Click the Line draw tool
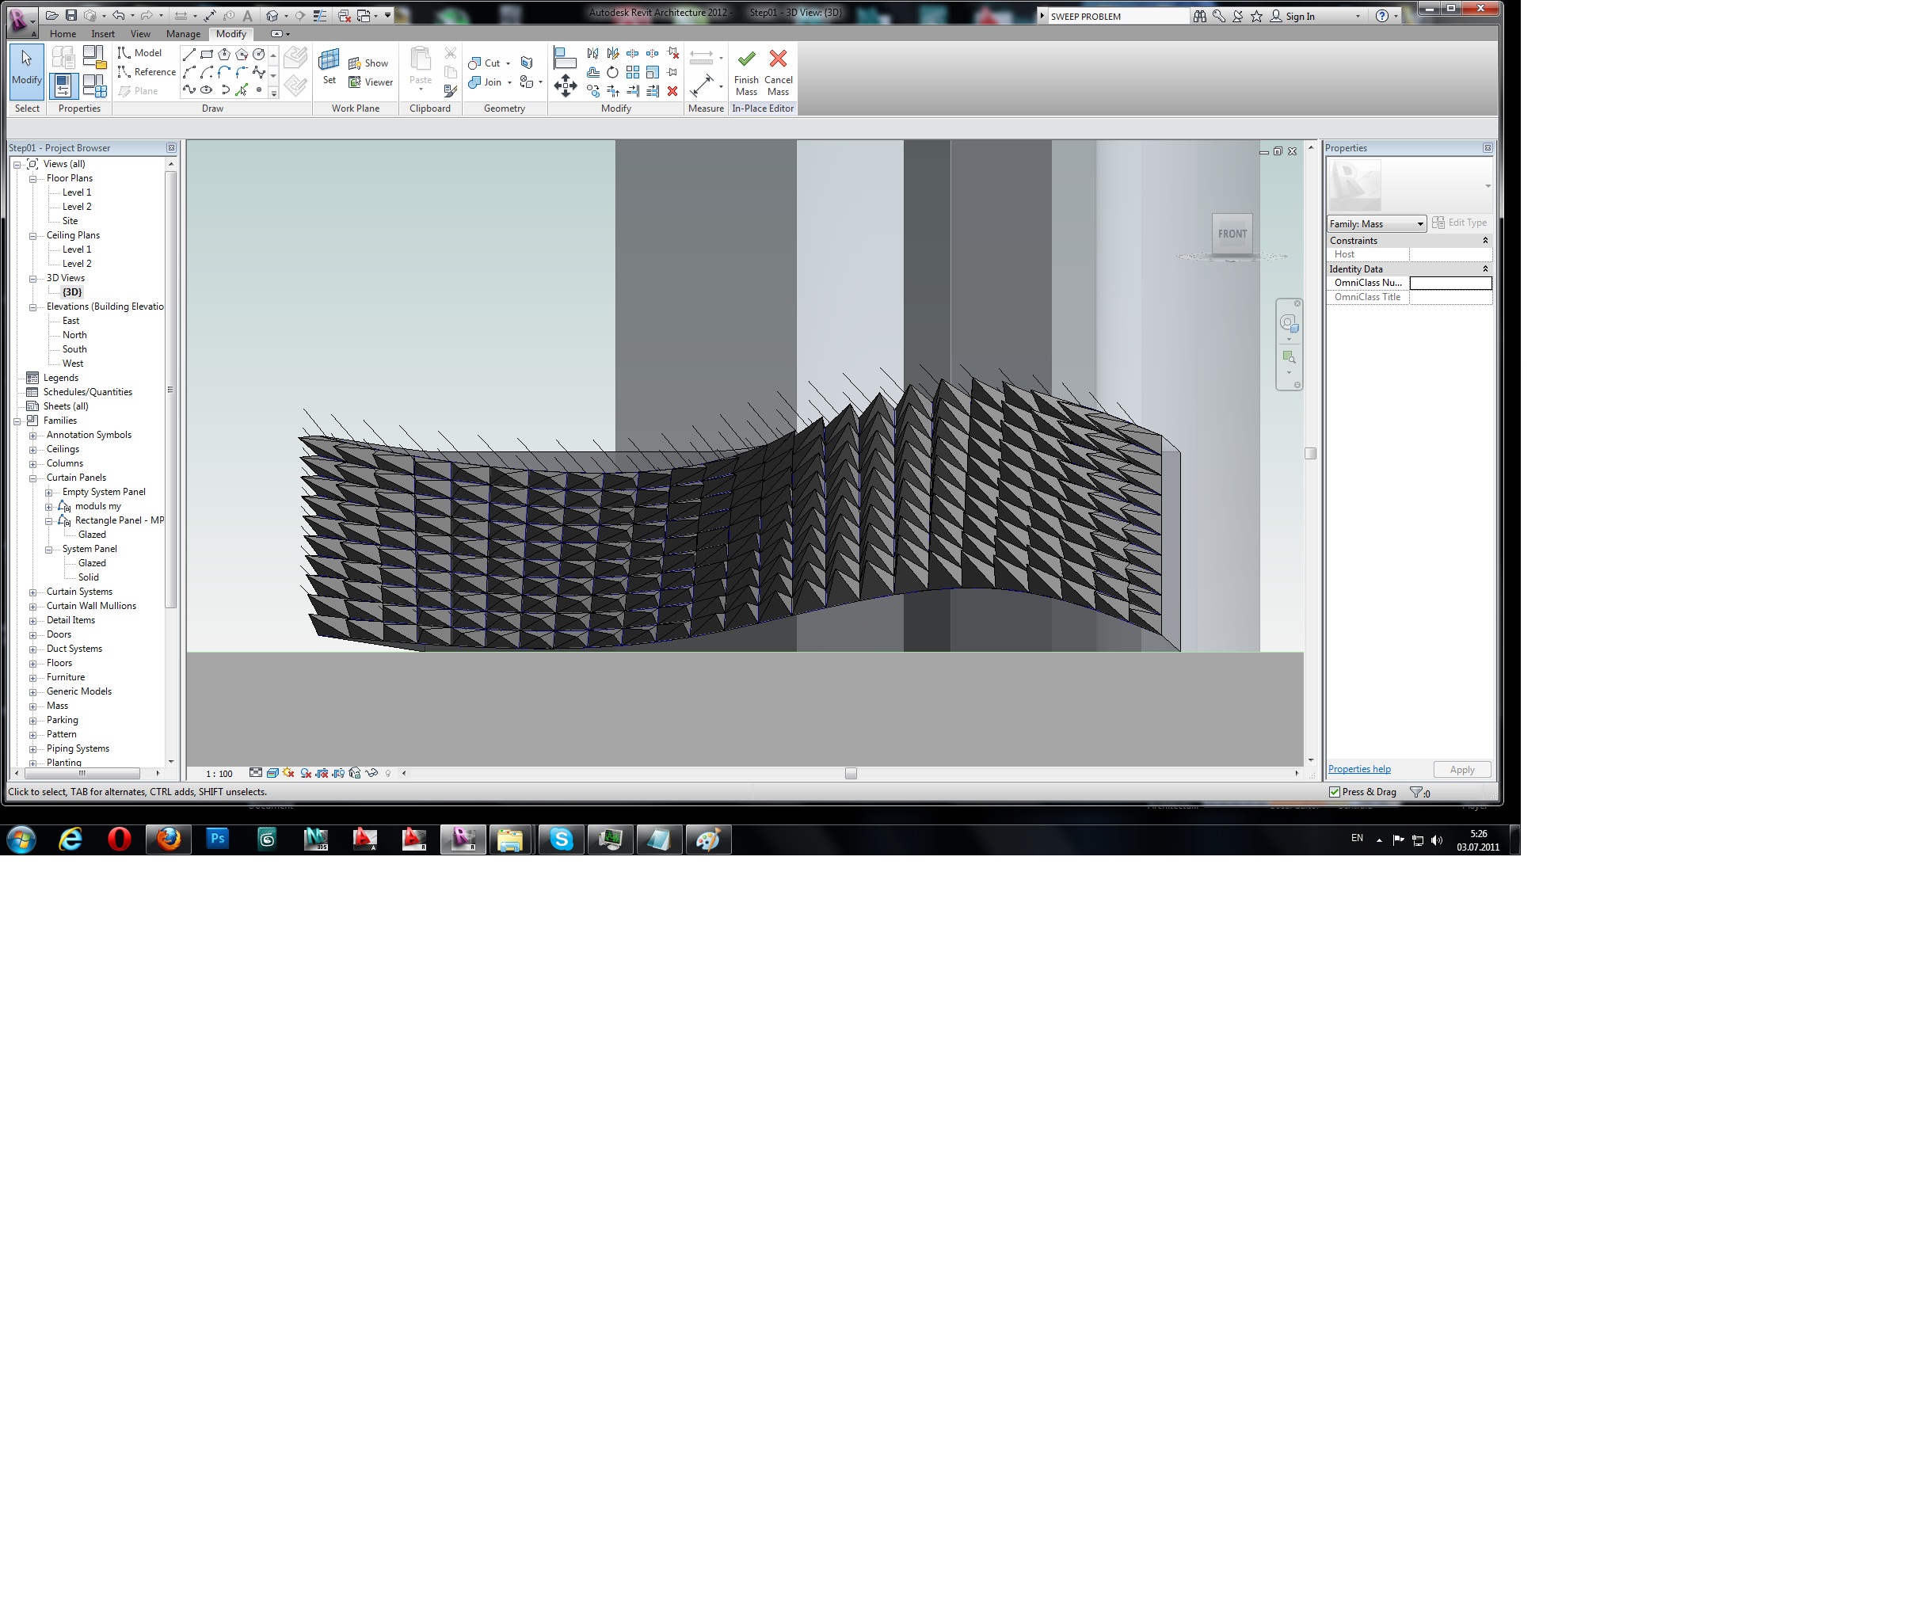This screenshot has height=1622, width=1920. tap(189, 54)
